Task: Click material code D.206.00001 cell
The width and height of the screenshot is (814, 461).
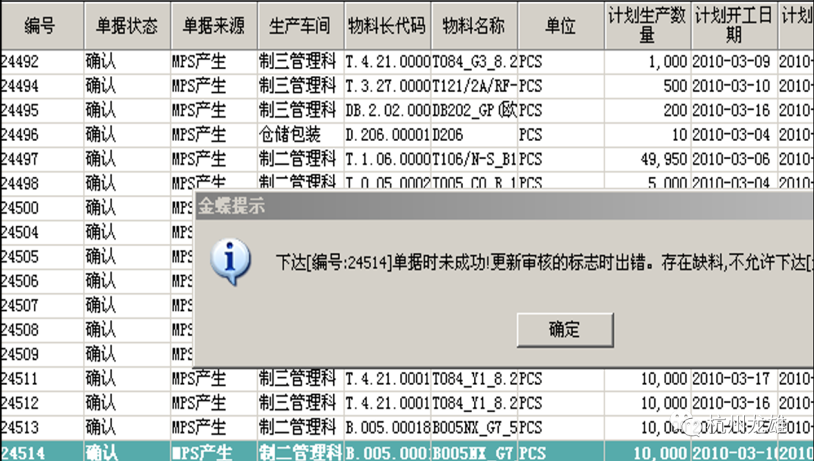Action: click(x=387, y=135)
